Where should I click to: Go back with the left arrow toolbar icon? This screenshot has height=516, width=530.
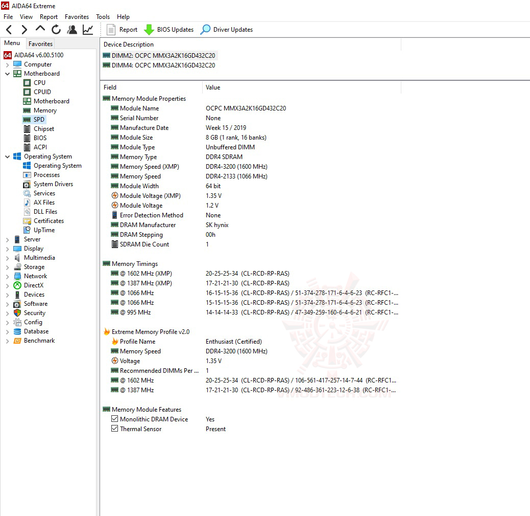tap(9, 30)
